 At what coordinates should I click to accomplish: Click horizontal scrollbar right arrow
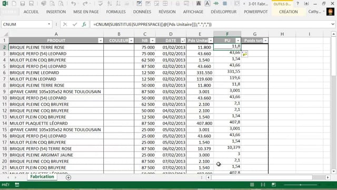tap(328, 177)
